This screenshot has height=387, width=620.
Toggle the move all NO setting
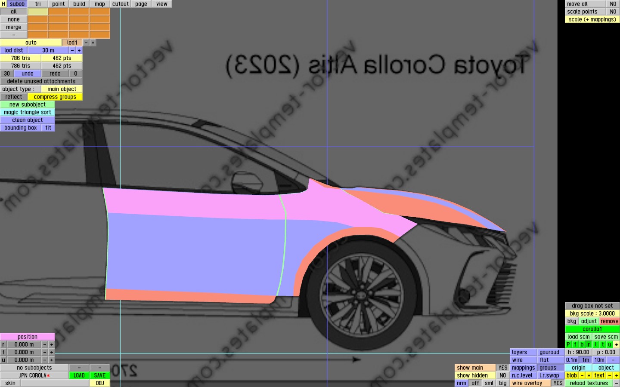tap(613, 4)
